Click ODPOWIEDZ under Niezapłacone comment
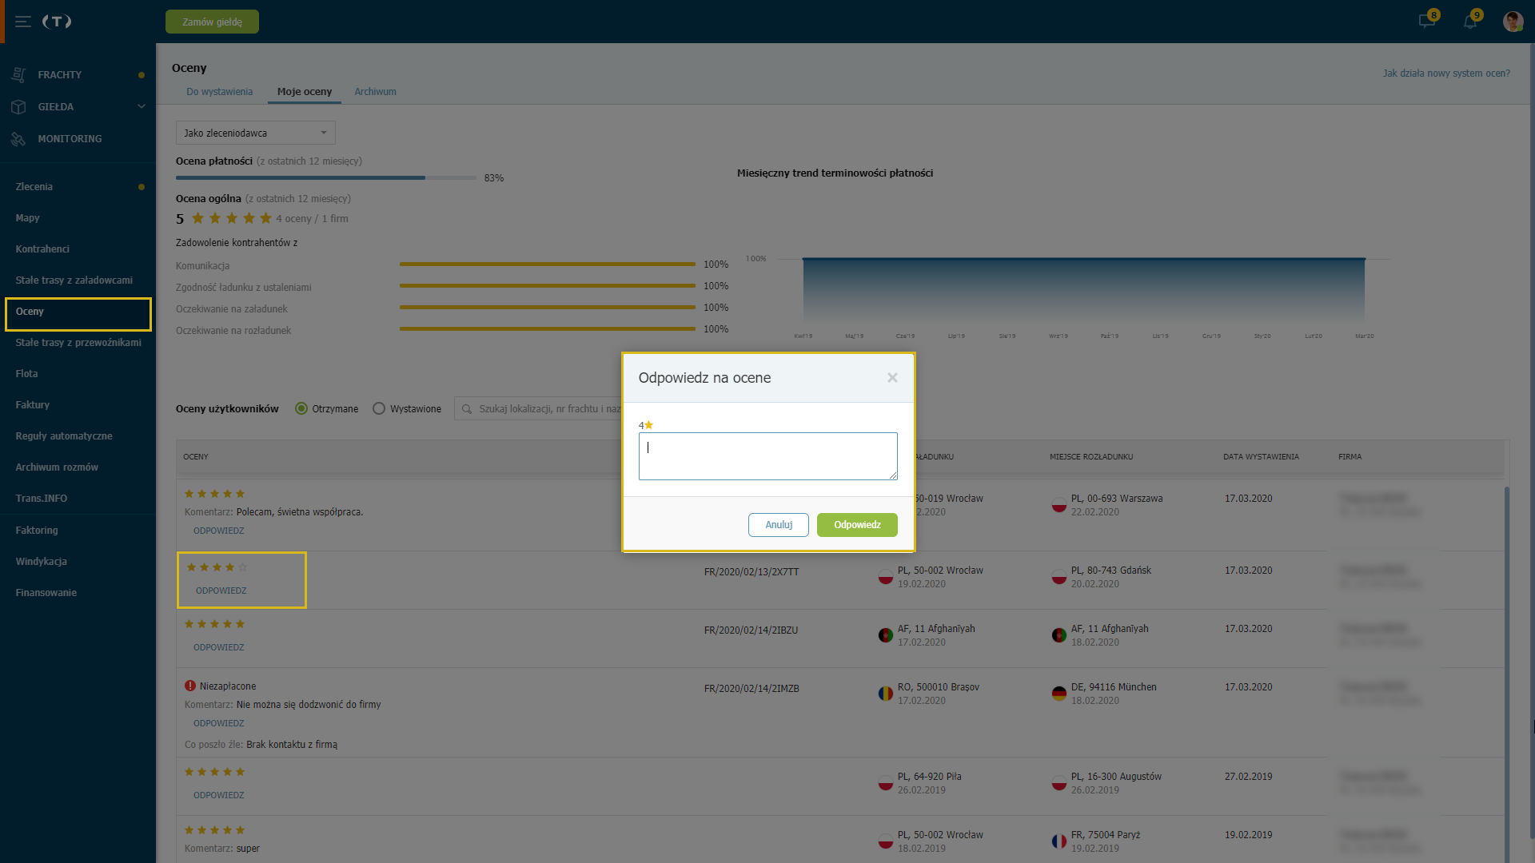Image resolution: width=1535 pixels, height=863 pixels. [x=219, y=723]
